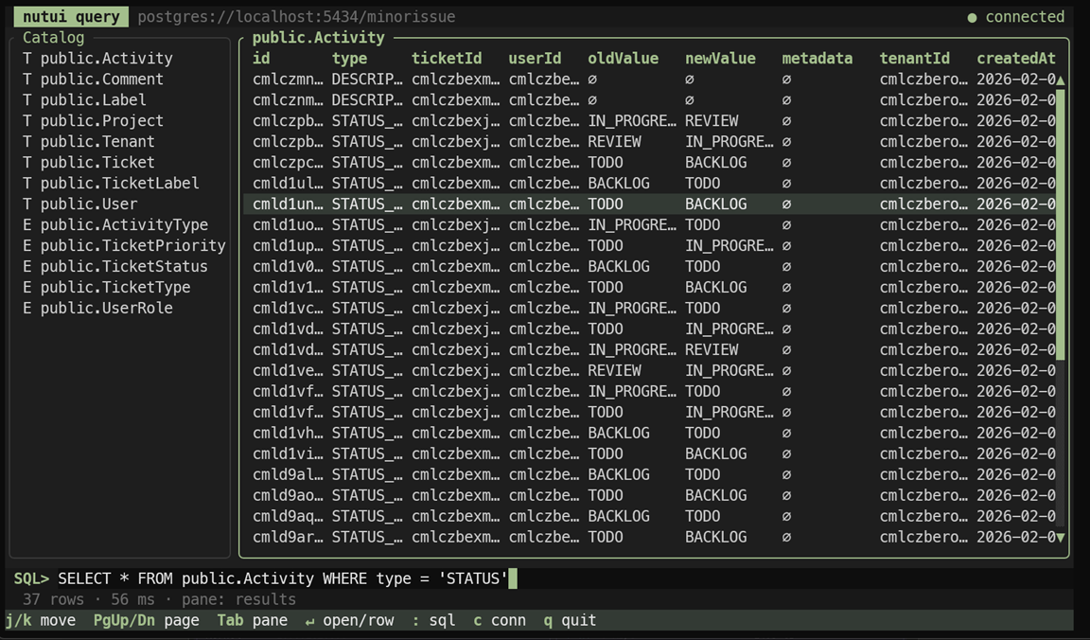Click the 'c conn' shortcut hint
1090x640 pixels.
coord(500,620)
